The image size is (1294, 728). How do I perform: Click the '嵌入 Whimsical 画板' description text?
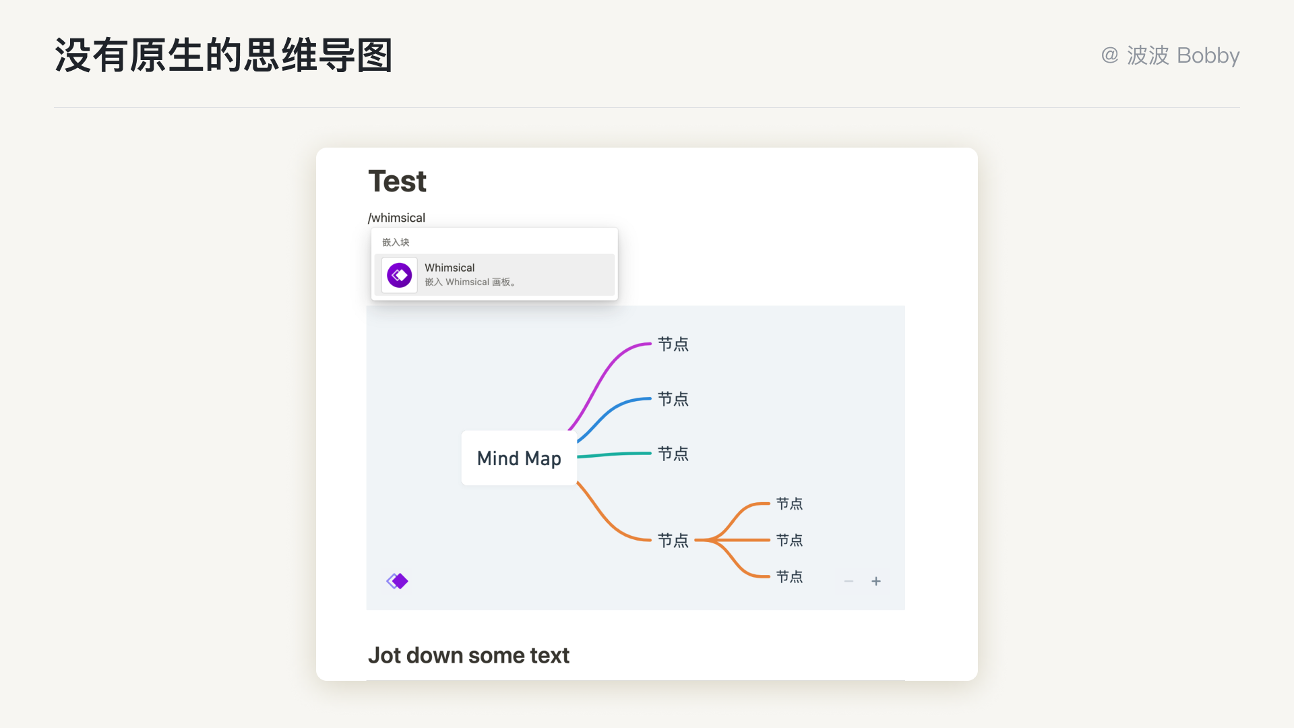(470, 282)
